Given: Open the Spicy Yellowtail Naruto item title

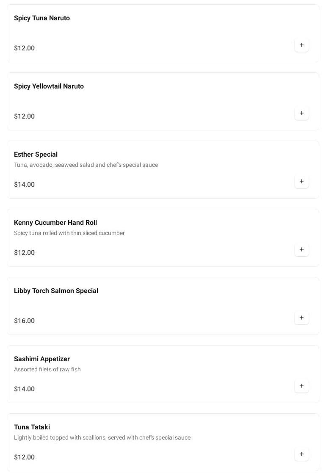Looking at the screenshot, I should [x=49, y=86].
